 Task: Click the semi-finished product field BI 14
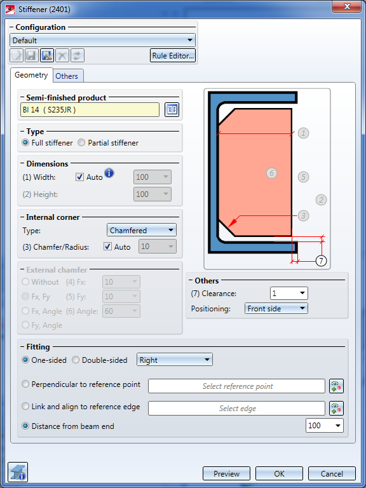coord(90,109)
